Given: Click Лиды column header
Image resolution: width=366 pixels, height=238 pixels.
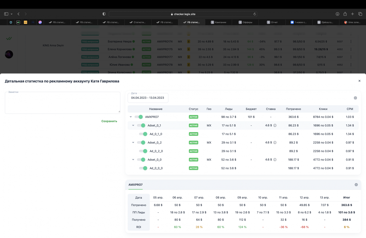Looking at the screenshot, I should tap(229, 109).
